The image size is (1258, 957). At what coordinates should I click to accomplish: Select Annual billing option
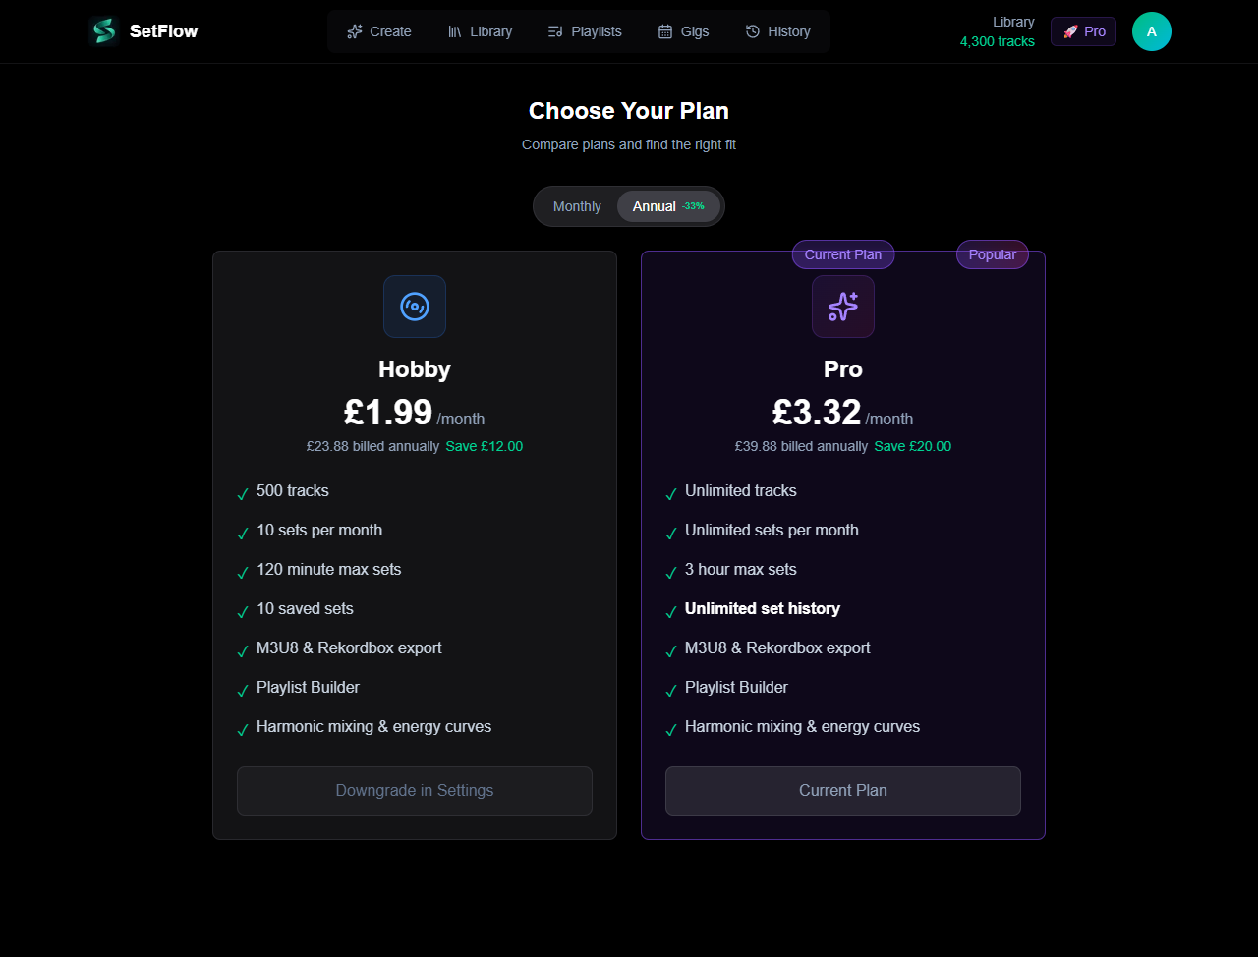click(655, 206)
